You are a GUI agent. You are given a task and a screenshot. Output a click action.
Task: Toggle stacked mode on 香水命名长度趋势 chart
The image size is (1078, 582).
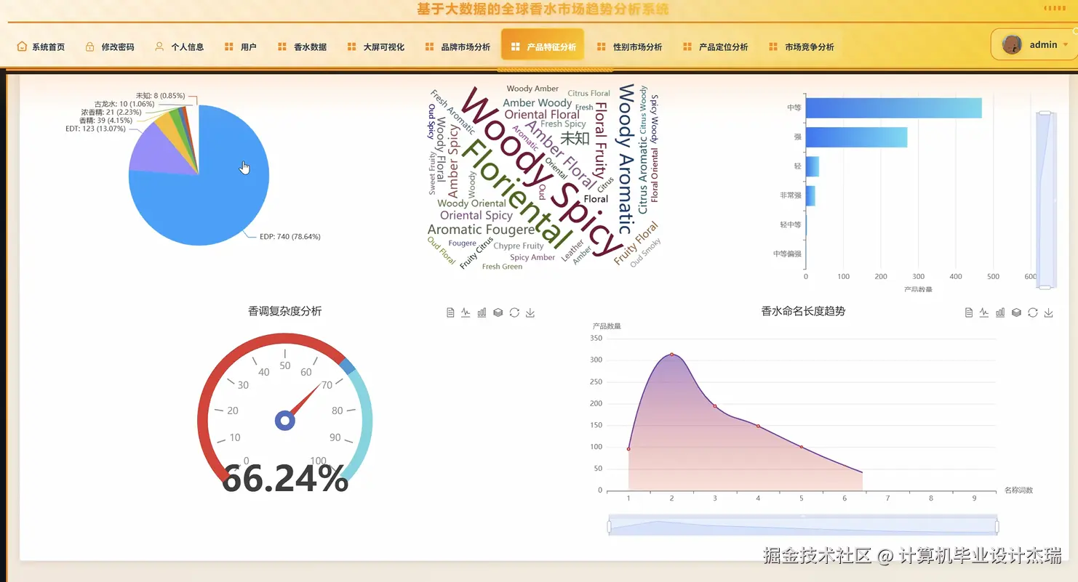pos(1015,312)
